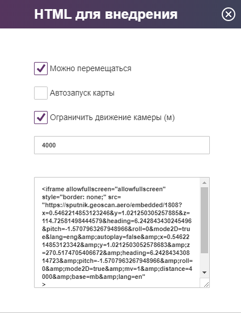Click the scroll-up arrow of the embed code box

click(x=204, y=183)
